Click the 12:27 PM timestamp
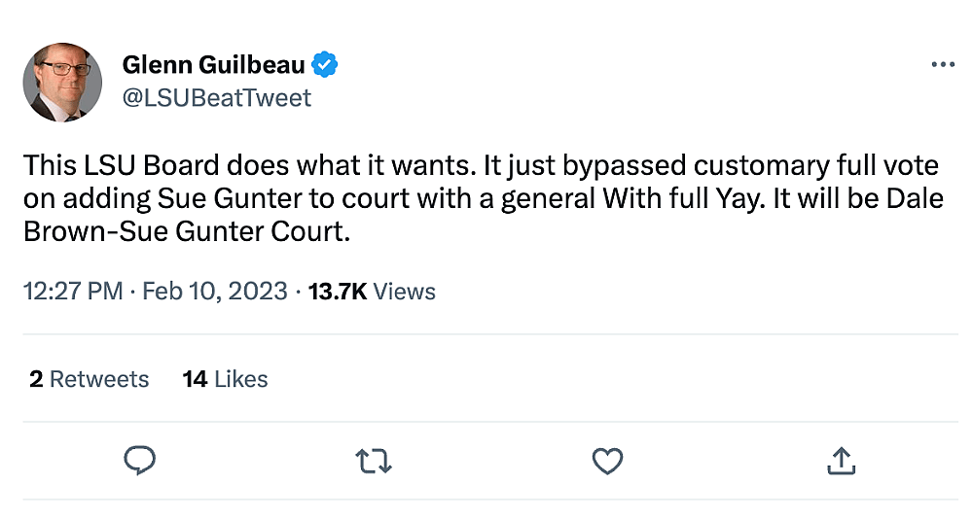This screenshot has height=519, width=973. click(73, 292)
